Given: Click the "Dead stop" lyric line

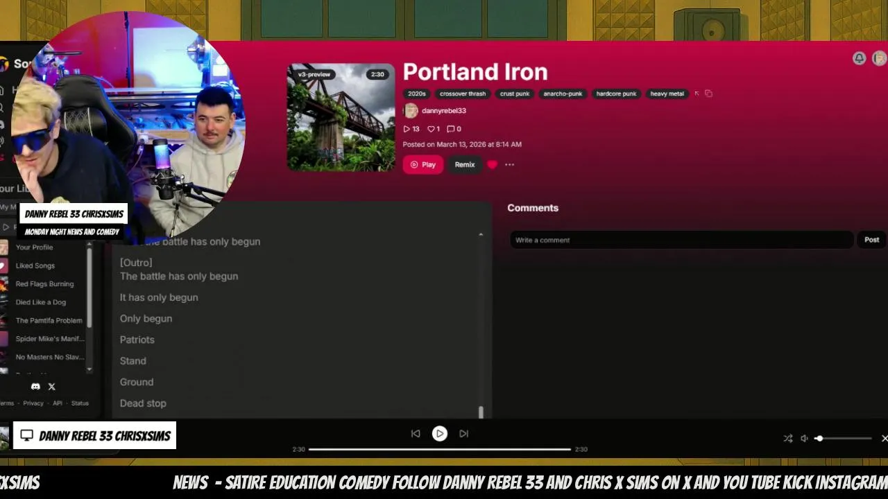Looking at the screenshot, I should [x=143, y=403].
